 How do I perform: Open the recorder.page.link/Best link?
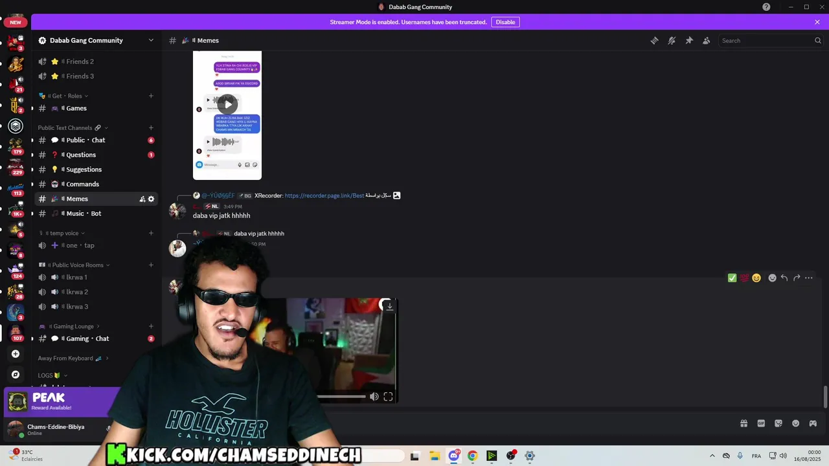click(324, 195)
